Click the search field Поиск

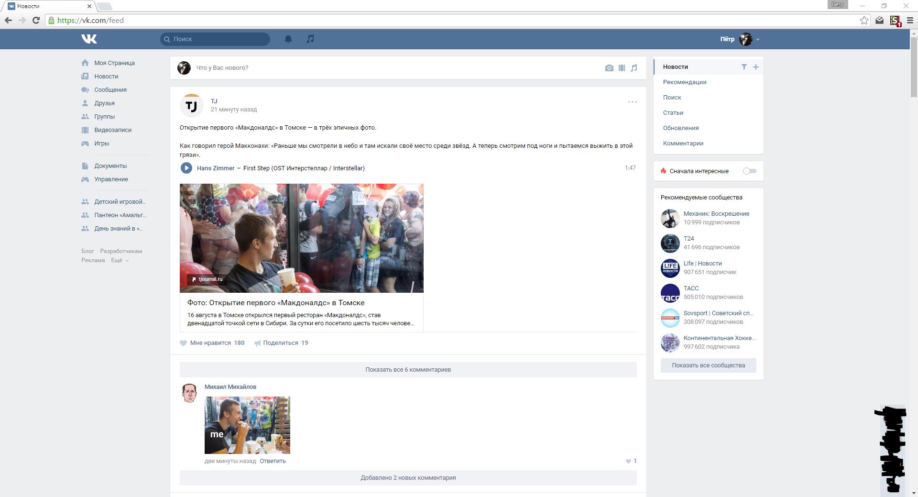coord(215,39)
